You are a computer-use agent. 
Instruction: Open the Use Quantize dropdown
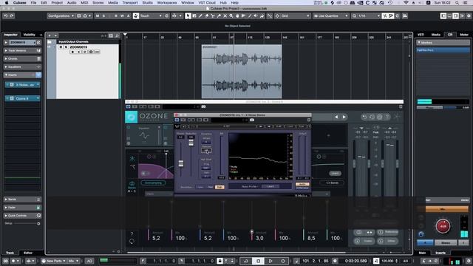point(330,16)
